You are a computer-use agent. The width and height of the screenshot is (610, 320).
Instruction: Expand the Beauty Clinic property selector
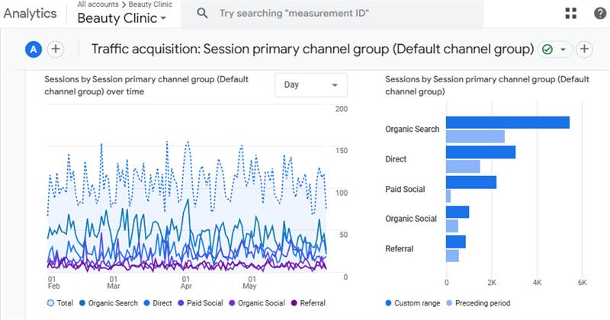[x=121, y=18]
